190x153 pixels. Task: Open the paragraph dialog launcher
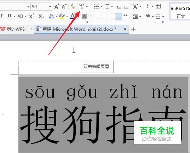[x=163, y=22]
